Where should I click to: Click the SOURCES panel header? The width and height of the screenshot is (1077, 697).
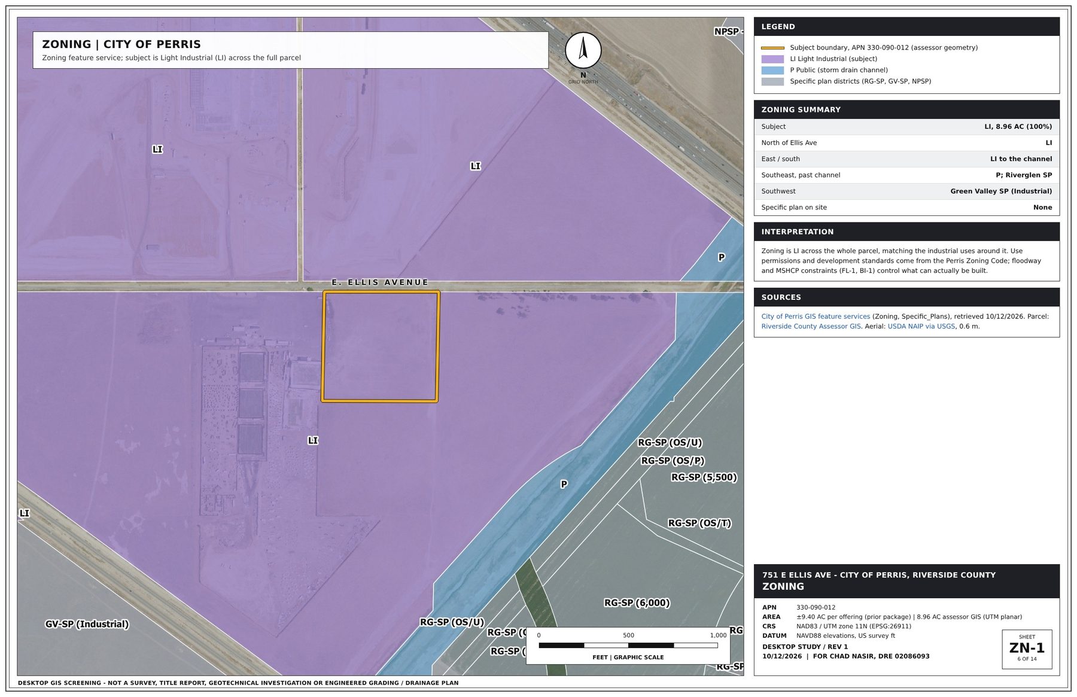tap(906, 297)
